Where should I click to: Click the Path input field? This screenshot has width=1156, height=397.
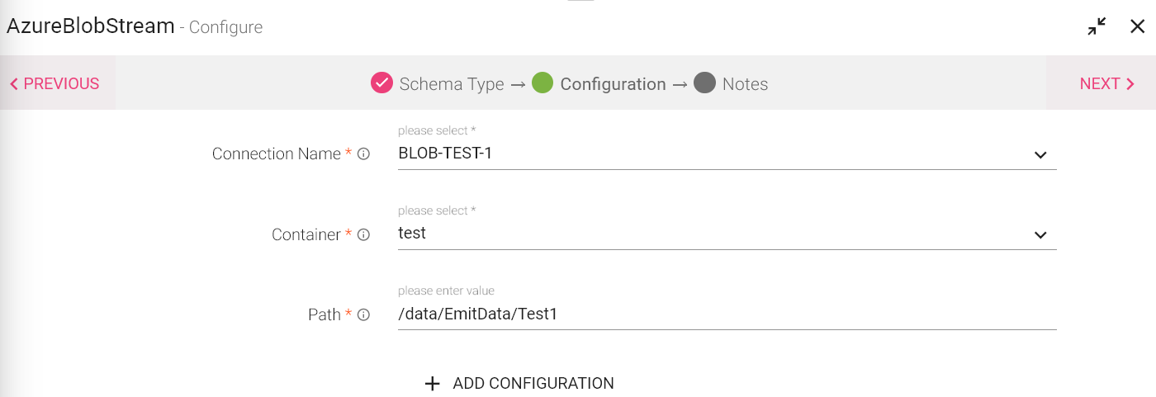coord(727,314)
